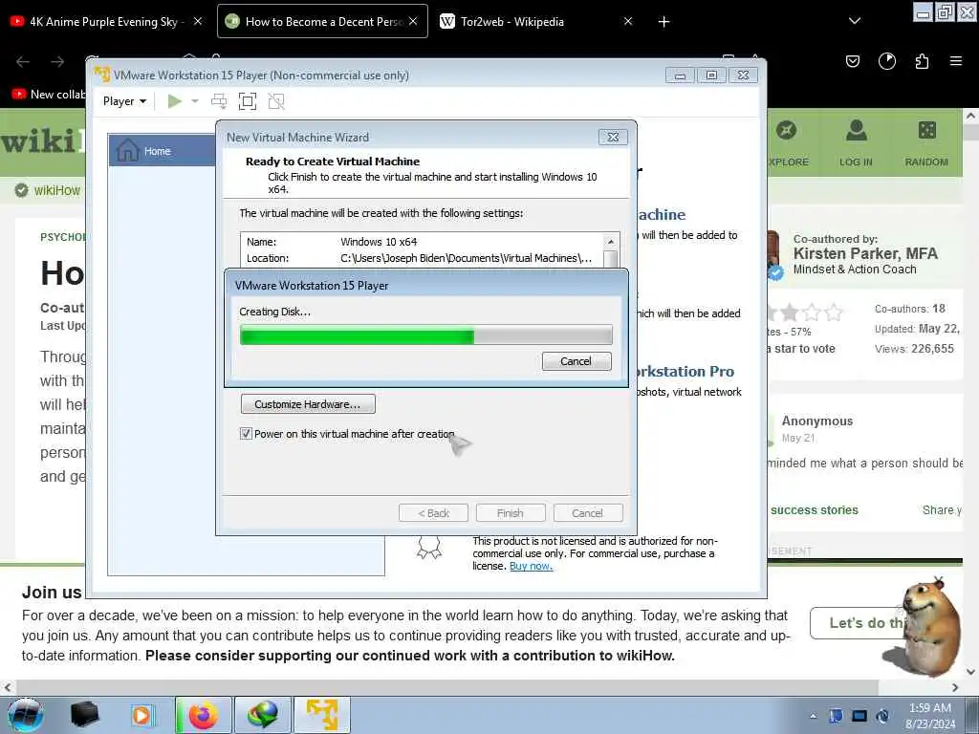
Task: Click Kirsten Parker, MFA author name
Action: pyautogui.click(x=865, y=253)
